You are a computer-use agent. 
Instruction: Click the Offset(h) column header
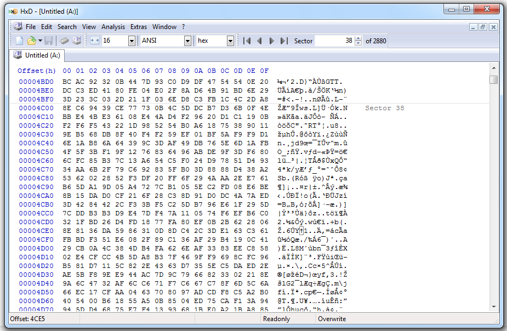(x=37, y=71)
